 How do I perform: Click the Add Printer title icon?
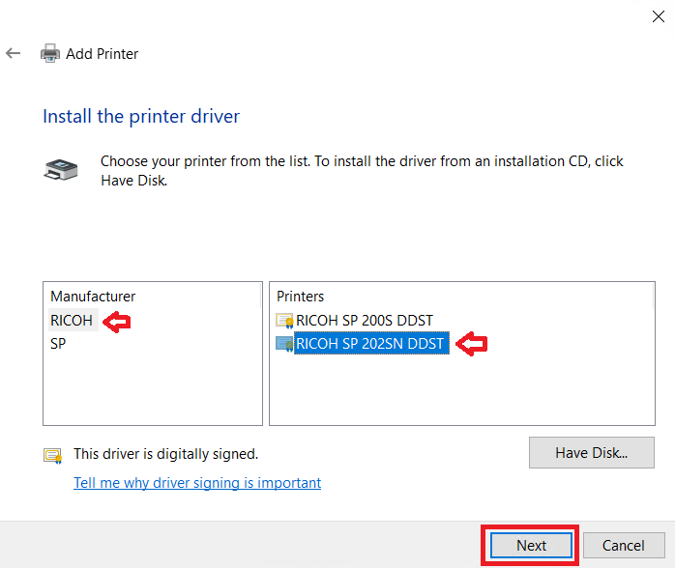pyautogui.click(x=50, y=53)
